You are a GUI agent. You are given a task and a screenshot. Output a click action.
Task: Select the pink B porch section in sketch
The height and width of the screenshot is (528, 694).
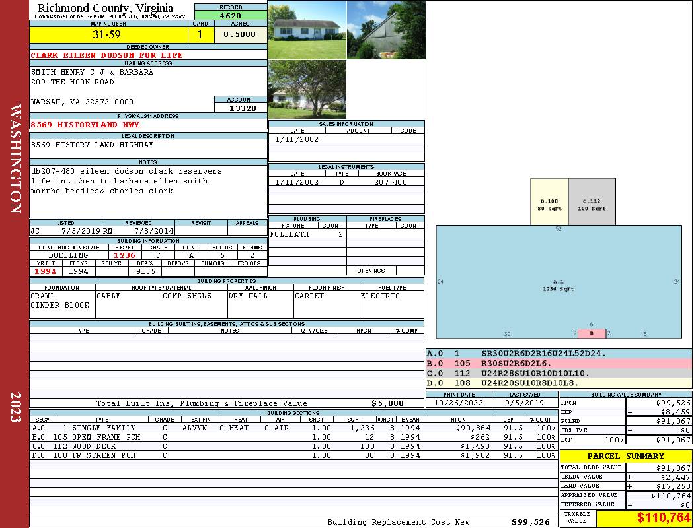click(592, 333)
